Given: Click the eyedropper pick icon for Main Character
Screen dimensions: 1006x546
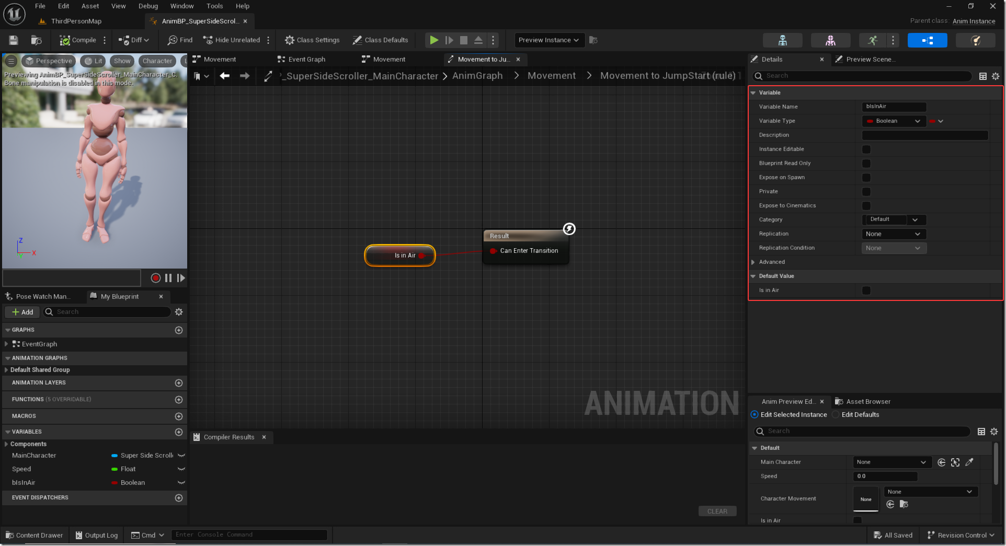Looking at the screenshot, I should click(x=969, y=462).
